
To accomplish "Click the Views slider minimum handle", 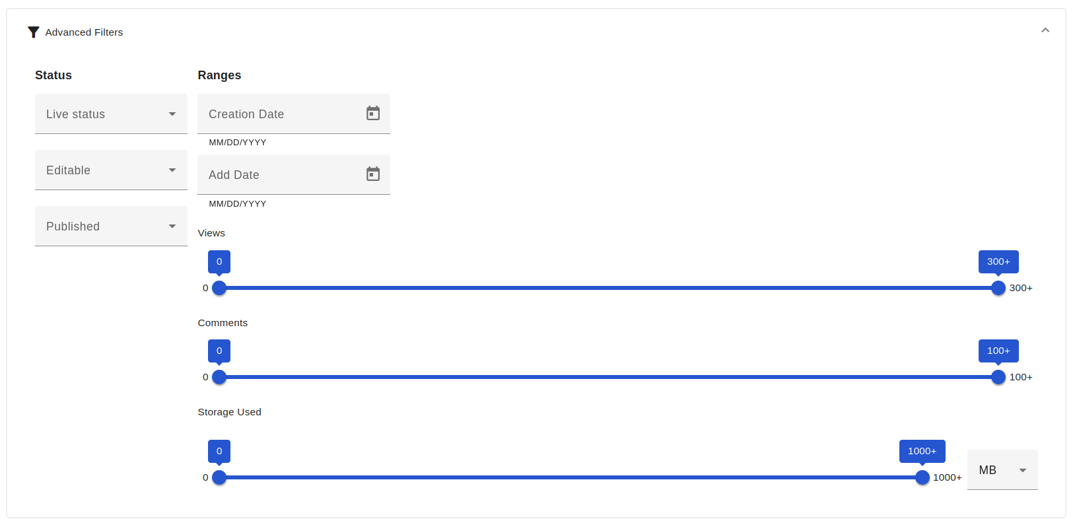I will [x=219, y=288].
